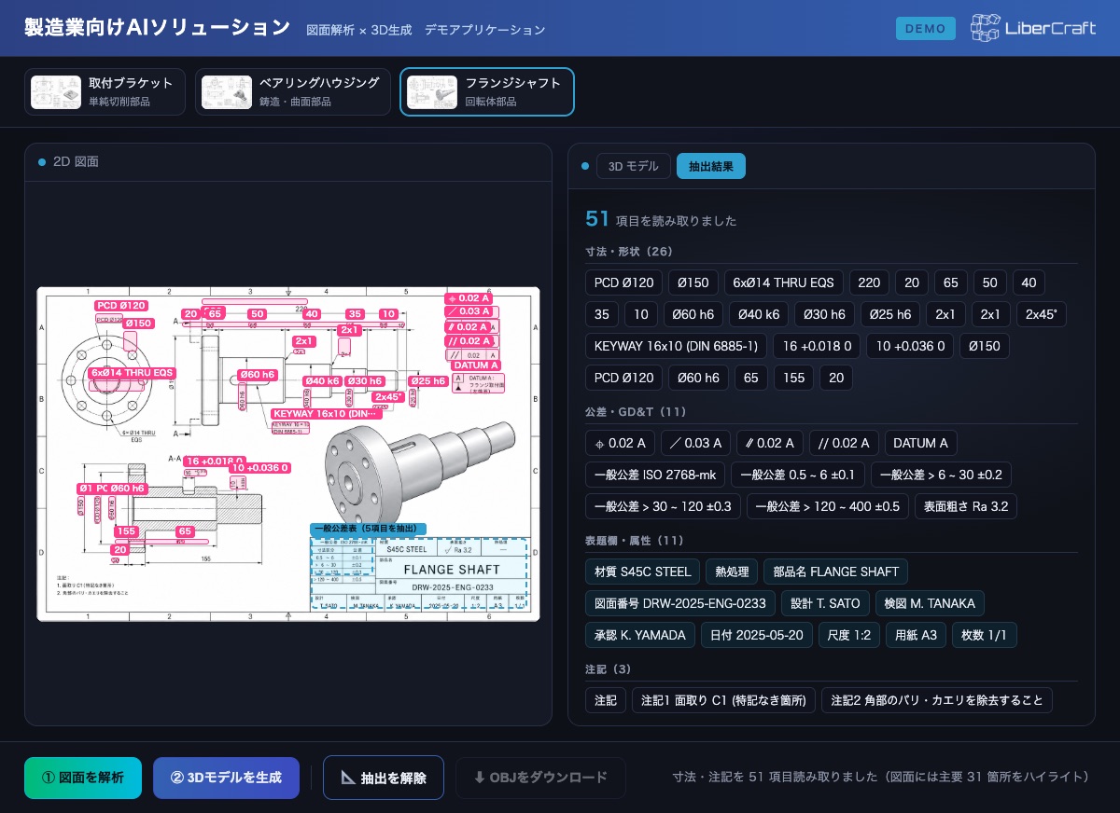Click the DATUM A highlight on drawing
The image size is (1120, 813).
coord(475,365)
